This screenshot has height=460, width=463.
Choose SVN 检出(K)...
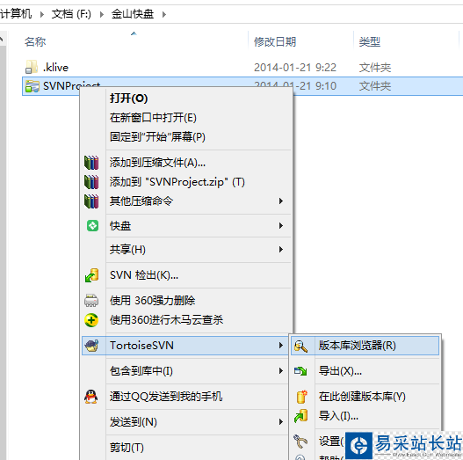(x=144, y=275)
